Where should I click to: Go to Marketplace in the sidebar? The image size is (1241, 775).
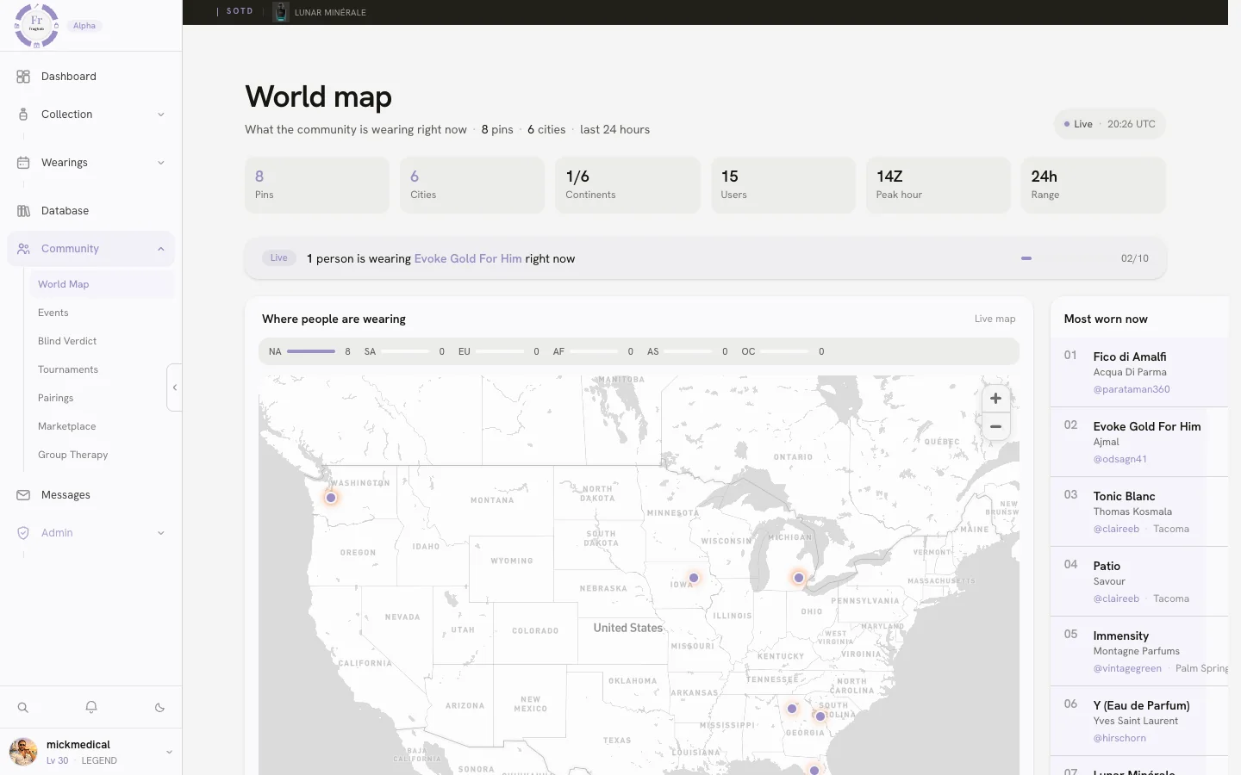click(x=67, y=426)
